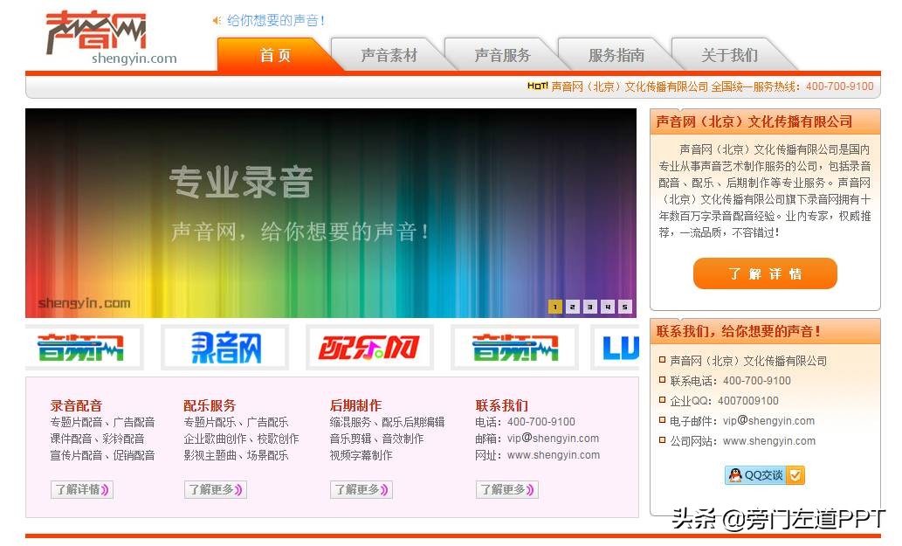Click 了解详情 under 录音配音
The image size is (902, 546).
(x=82, y=489)
